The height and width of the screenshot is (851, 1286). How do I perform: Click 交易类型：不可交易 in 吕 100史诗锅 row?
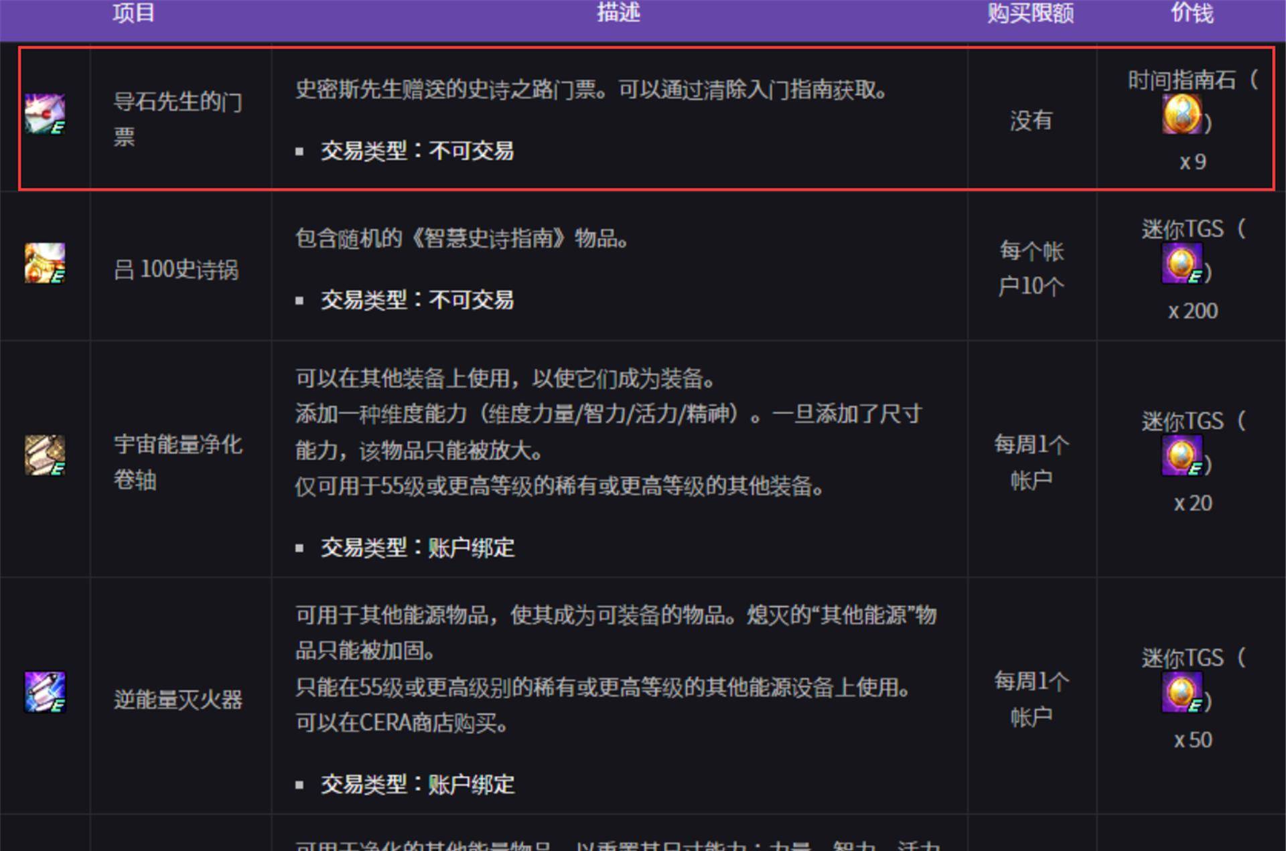tap(417, 300)
